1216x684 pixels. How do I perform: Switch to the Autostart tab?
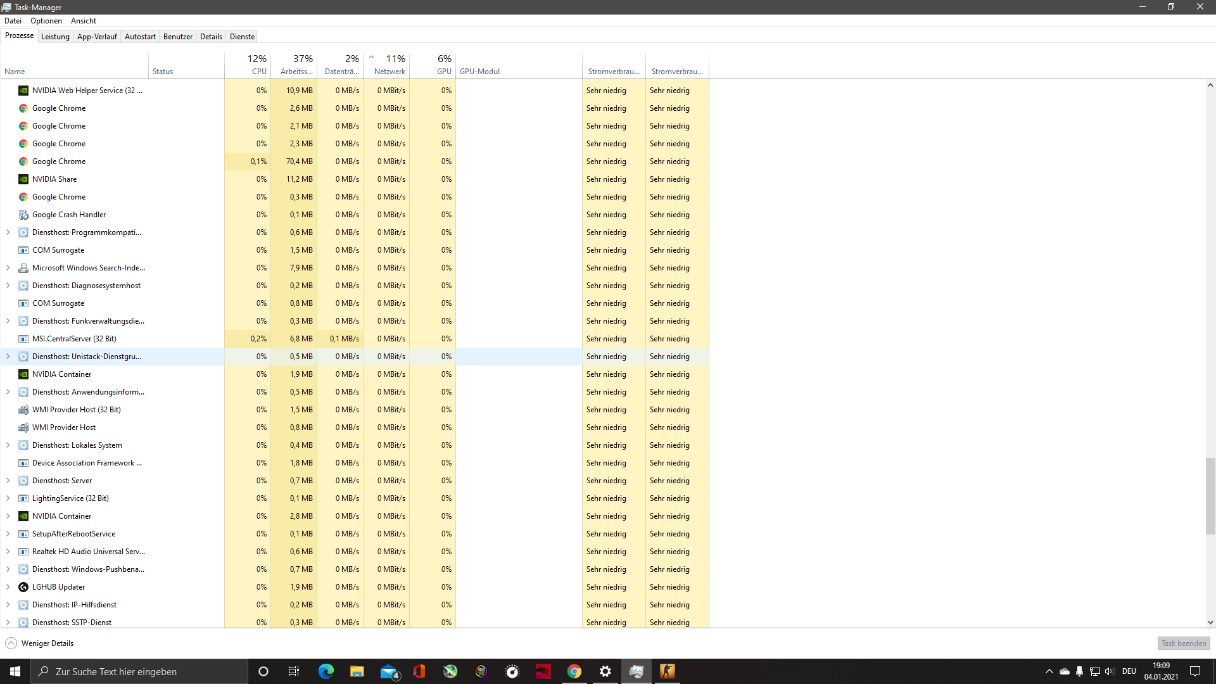coord(140,36)
